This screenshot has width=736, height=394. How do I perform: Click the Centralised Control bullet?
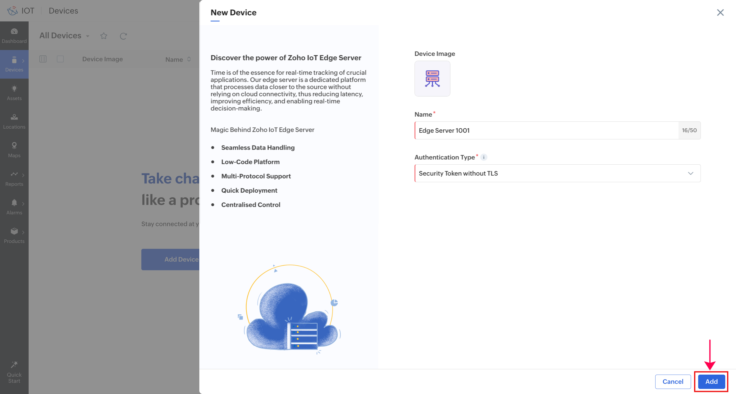[x=250, y=205]
